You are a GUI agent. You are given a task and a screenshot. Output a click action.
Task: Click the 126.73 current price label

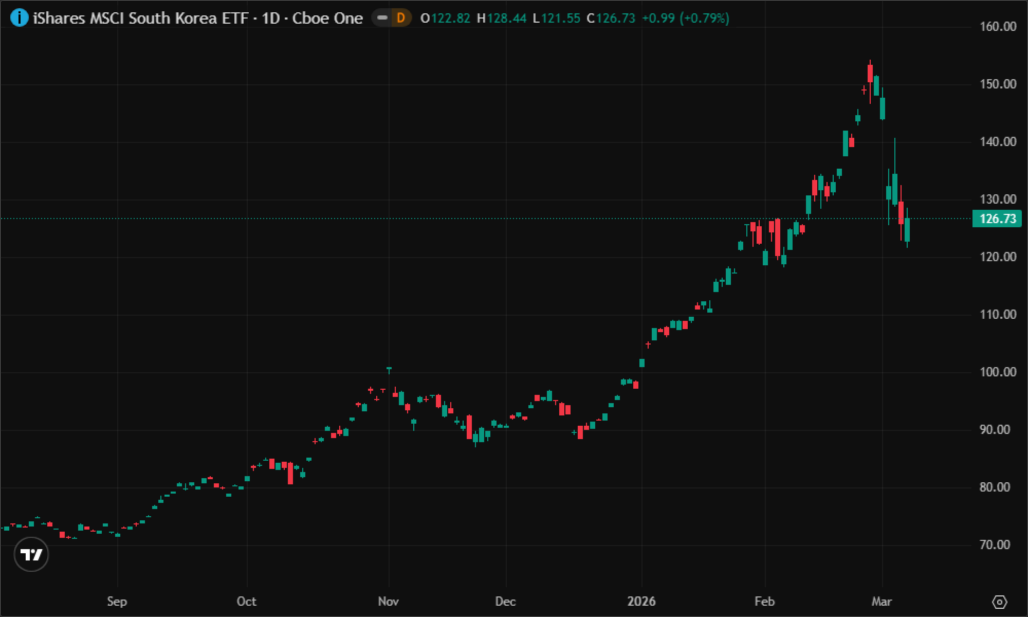pyautogui.click(x=997, y=219)
